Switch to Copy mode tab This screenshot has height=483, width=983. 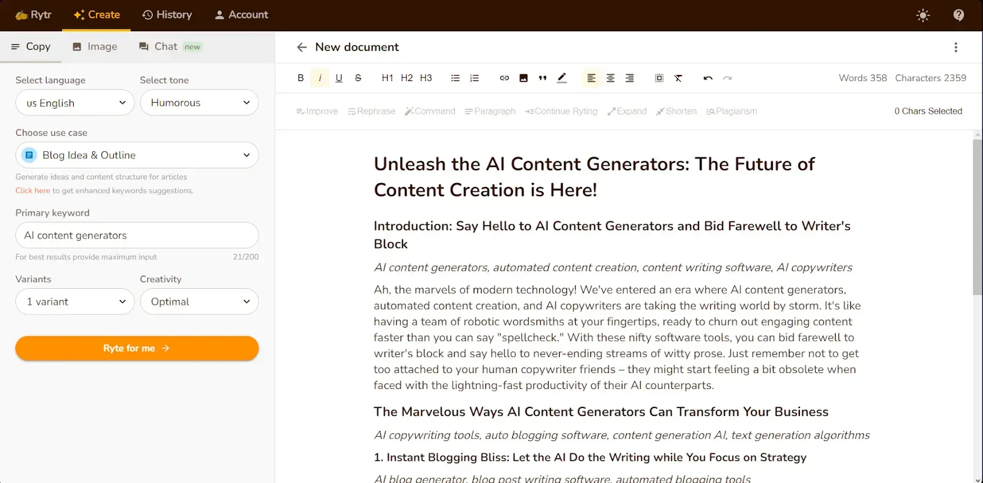pos(31,47)
